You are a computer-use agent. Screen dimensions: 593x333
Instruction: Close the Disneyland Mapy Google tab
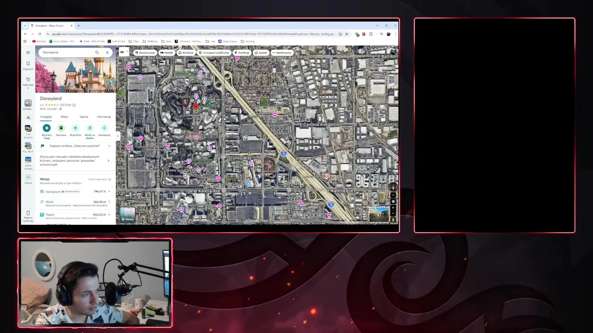click(x=71, y=25)
